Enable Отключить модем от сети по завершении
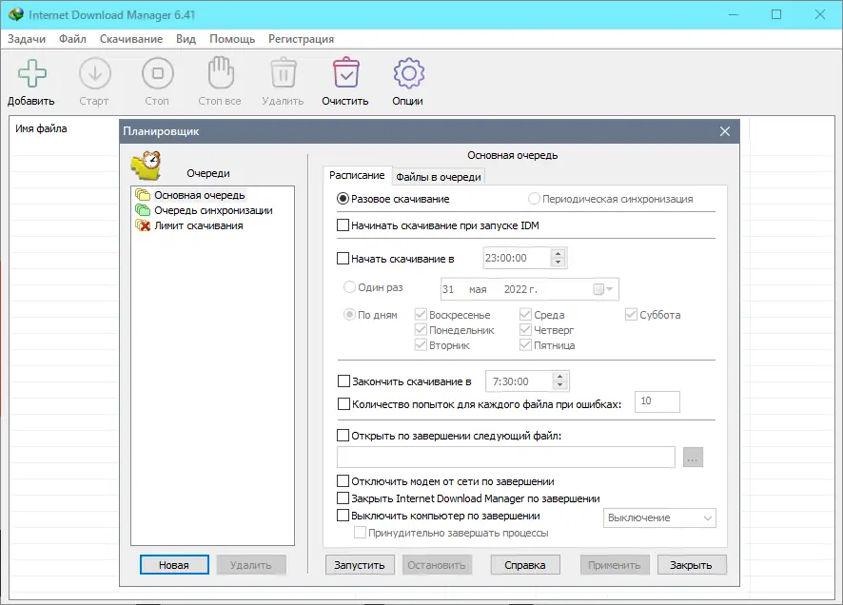Viewport: 843px width, 605px height. pos(343,481)
